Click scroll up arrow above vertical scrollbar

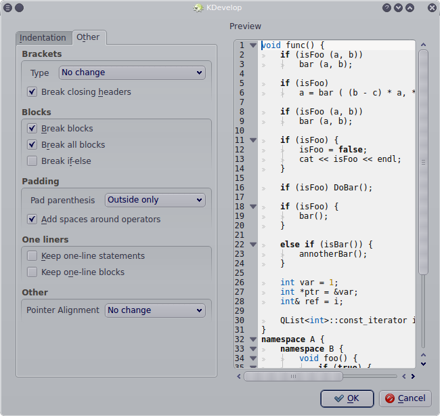424,45
